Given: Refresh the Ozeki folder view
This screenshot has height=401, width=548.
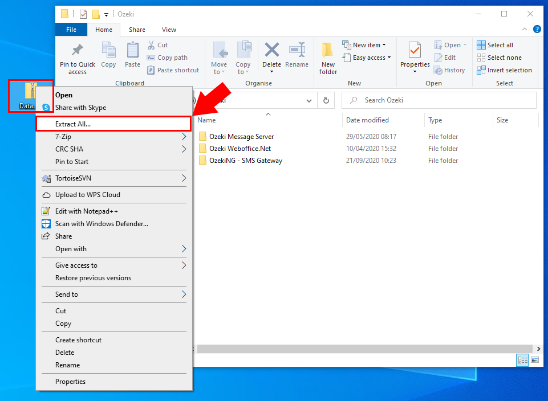Looking at the screenshot, I should coord(325,100).
